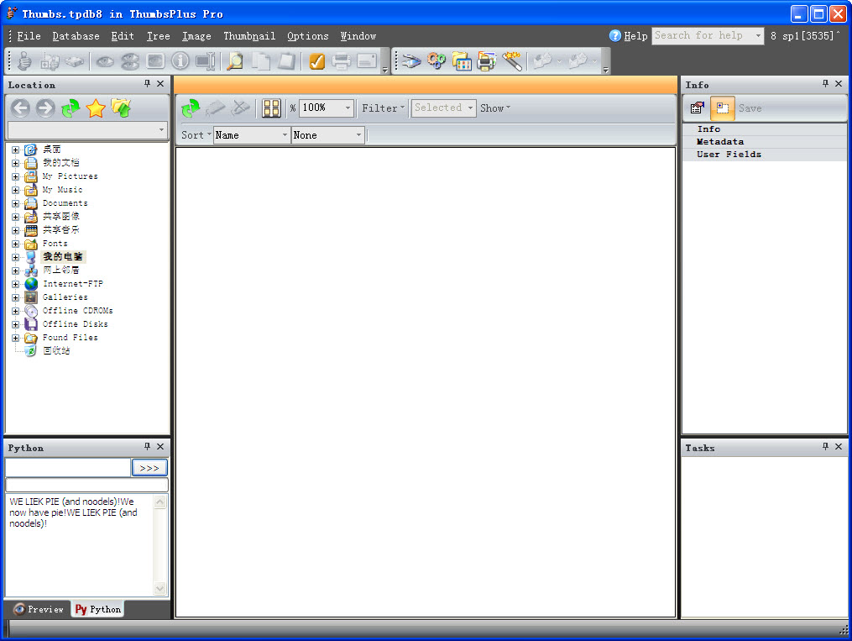Click the yellow star icon in Location panel
Screen dimensions: 852x641
click(x=96, y=108)
